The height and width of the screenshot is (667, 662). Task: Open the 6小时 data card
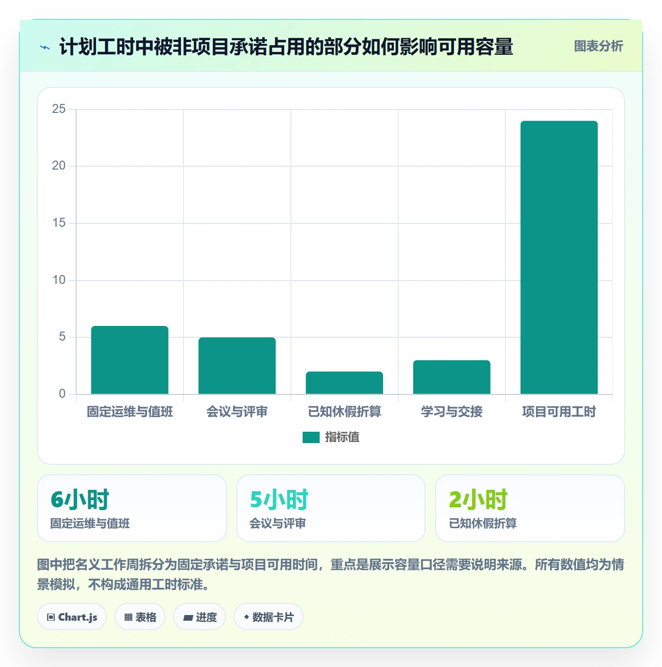132,508
